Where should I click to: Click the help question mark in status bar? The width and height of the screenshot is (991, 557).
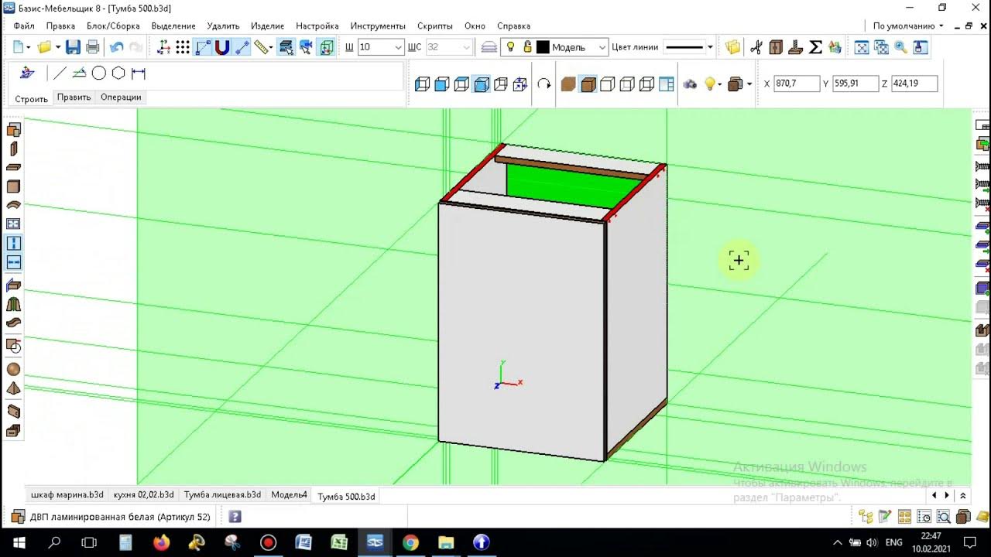[x=235, y=517]
